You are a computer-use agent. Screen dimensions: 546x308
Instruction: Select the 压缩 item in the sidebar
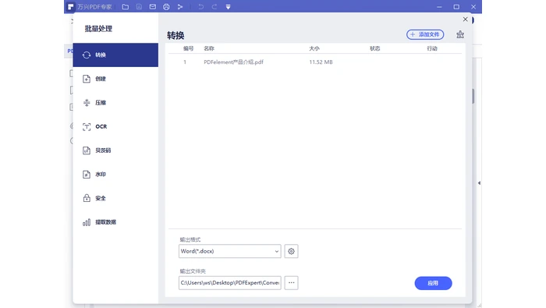point(115,103)
